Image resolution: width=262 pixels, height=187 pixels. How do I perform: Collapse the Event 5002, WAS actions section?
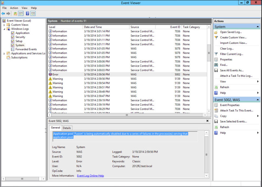[x=258, y=100]
